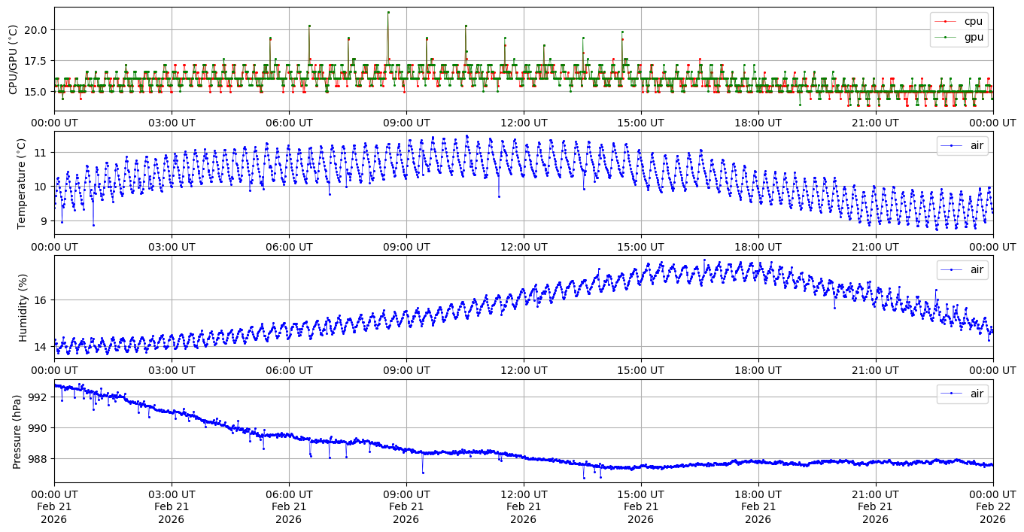Click the 11 tick on the Temperature axis
Screen dimensions: 1024x532
tap(41, 153)
